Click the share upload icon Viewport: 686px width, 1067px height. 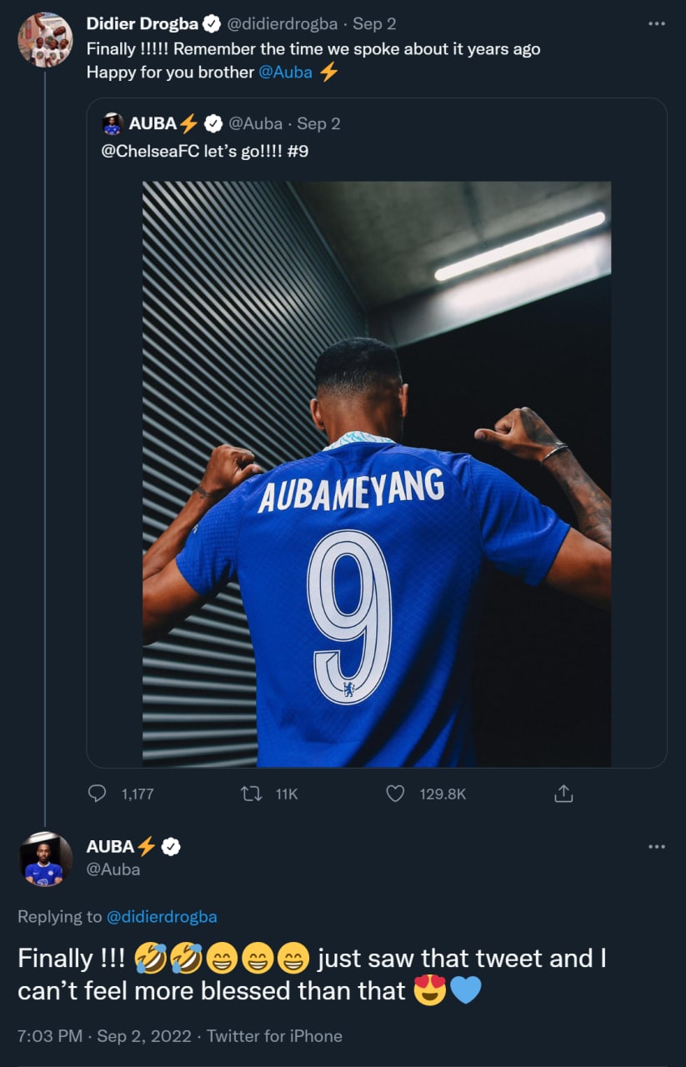coord(563,794)
